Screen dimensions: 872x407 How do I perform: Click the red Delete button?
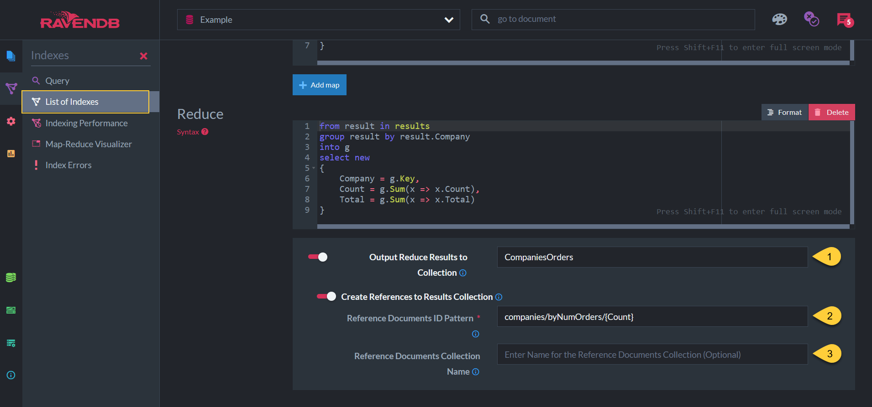[x=832, y=112]
